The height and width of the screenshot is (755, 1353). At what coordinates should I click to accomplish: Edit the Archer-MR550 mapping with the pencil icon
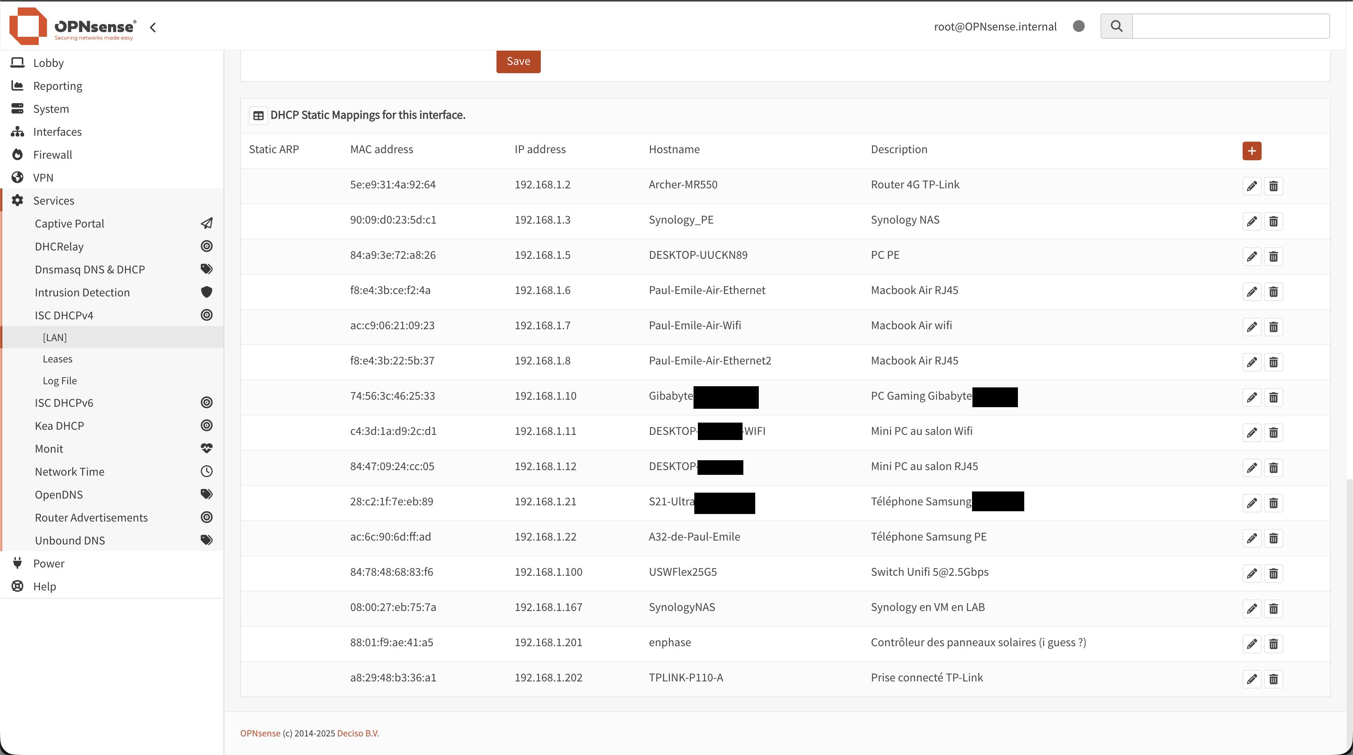1252,186
